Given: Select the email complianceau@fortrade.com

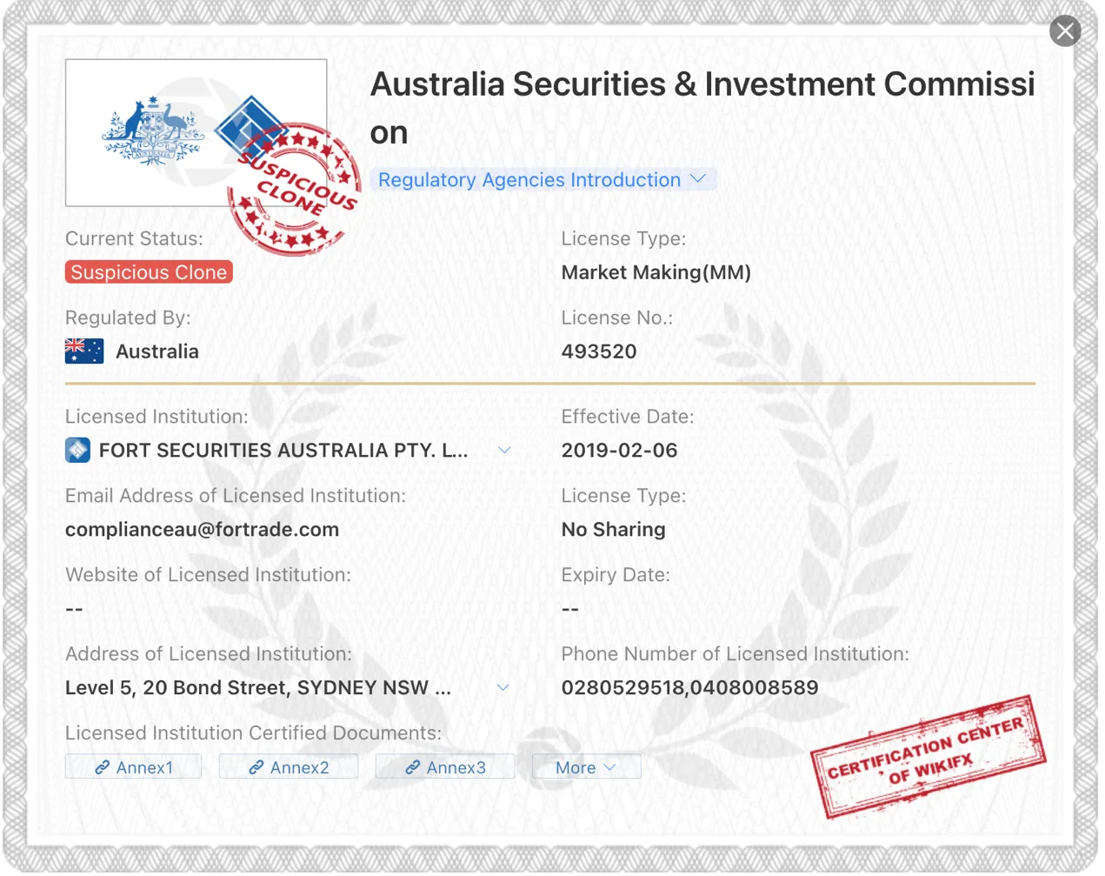Looking at the screenshot, I should coord(202,530).
